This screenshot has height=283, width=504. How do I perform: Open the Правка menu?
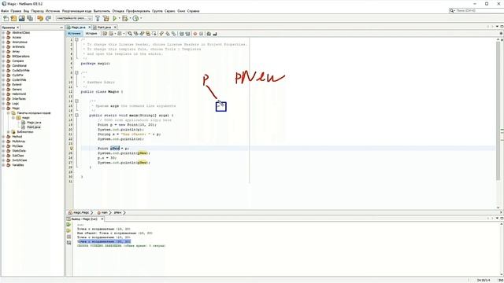[x=16, y=11]
